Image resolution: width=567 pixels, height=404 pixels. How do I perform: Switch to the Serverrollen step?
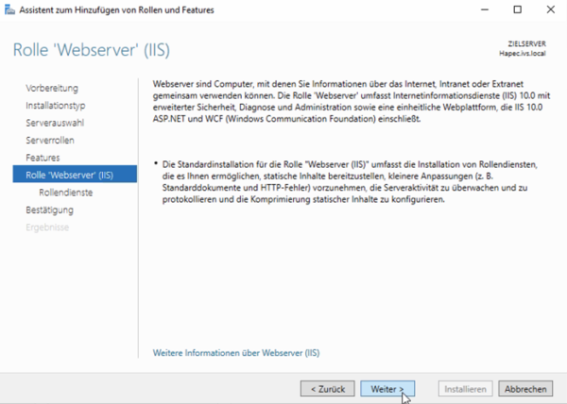(50, 140)
